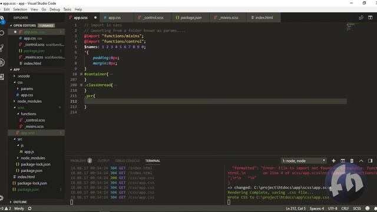Move panel to the right side icon
Screen dimensions: 377x212
click(x=370, y=161)
